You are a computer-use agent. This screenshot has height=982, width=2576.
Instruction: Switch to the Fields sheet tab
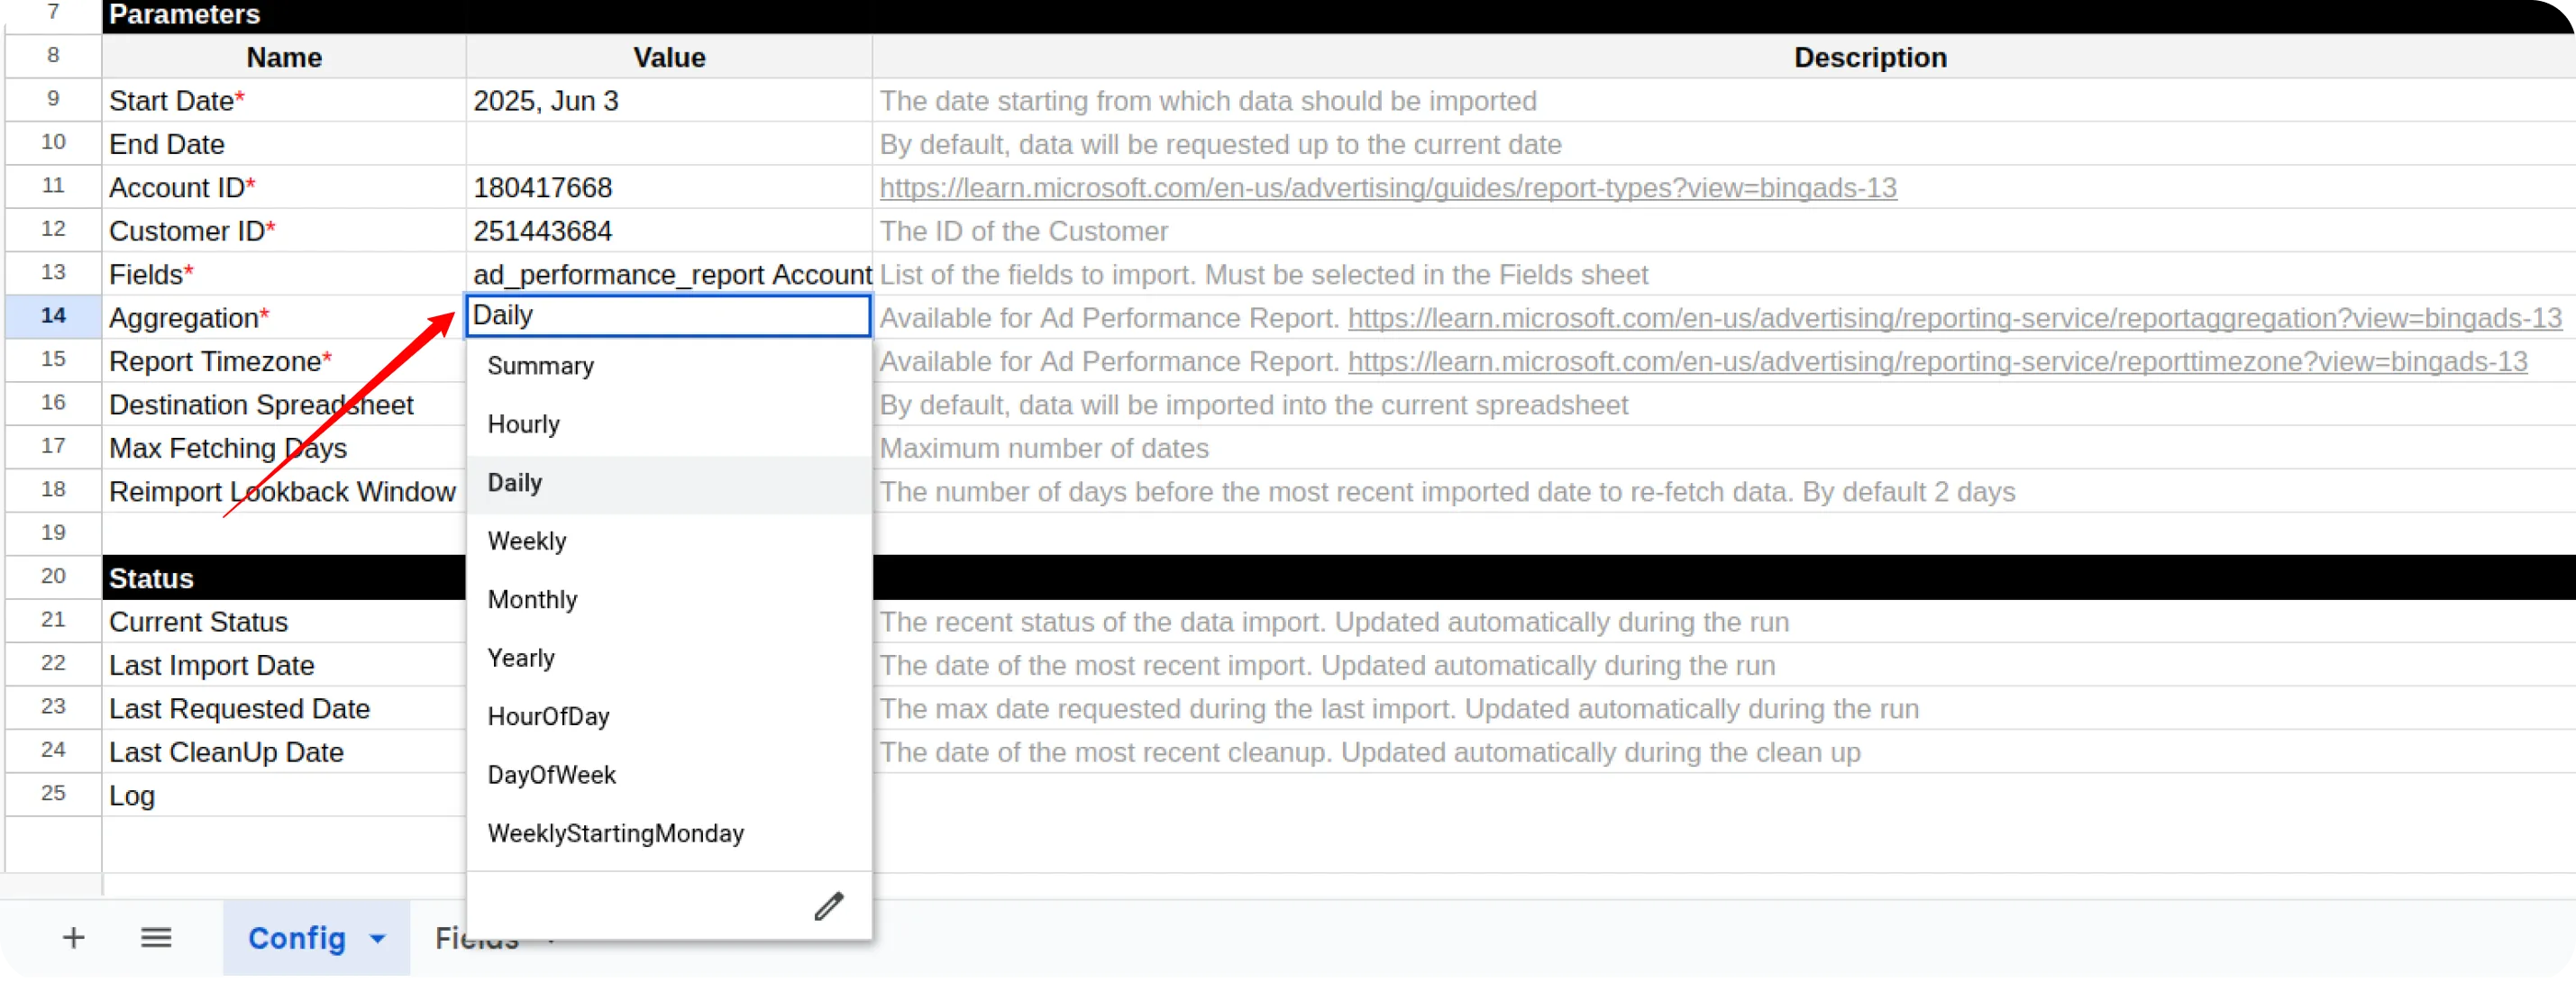(x=476, y=937)
